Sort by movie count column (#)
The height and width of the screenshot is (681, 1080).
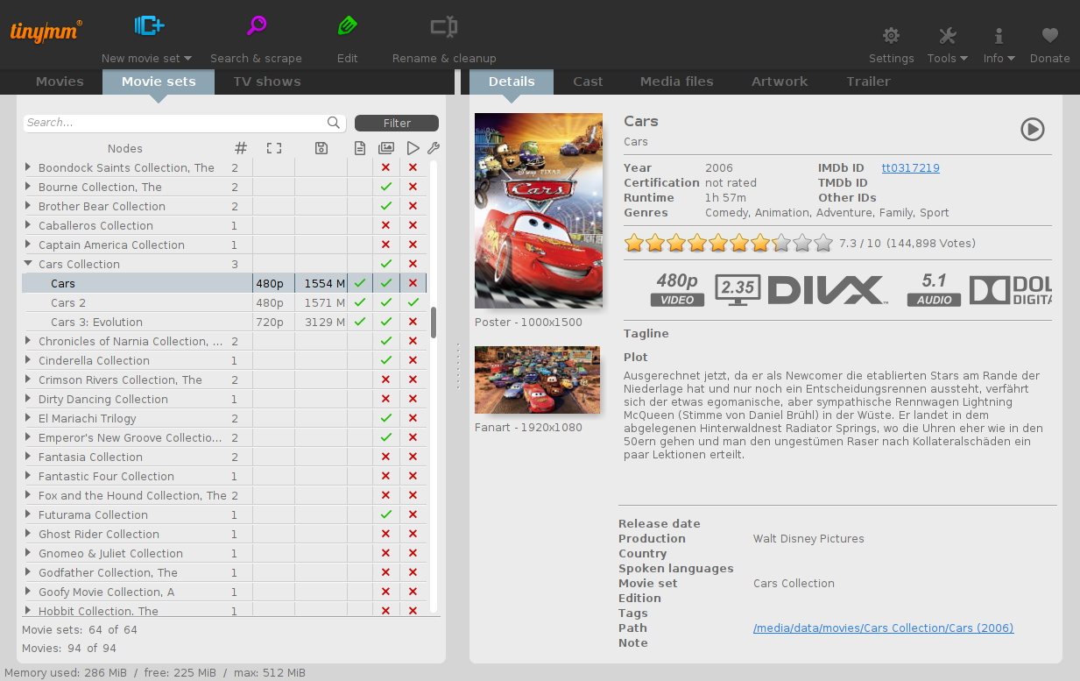point(241,148)
